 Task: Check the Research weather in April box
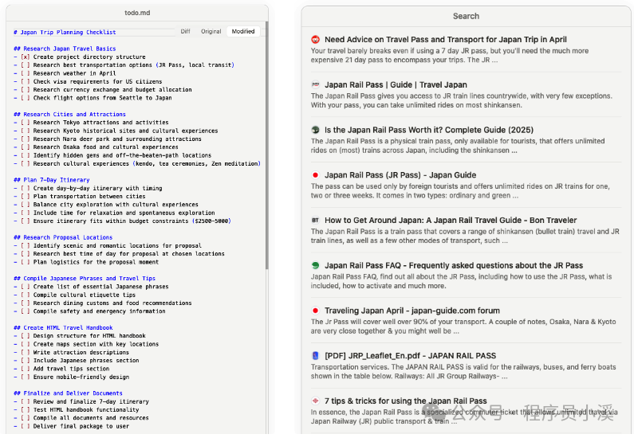click(x=26, y=73)
